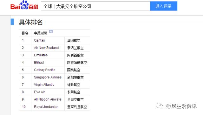The height and width of the screenshot is (115, 203).
Task: Select the Royal Jordanian cell
Action: (48, 107)
